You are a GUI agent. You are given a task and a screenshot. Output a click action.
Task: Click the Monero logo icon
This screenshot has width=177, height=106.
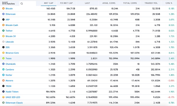coord(3,80)
